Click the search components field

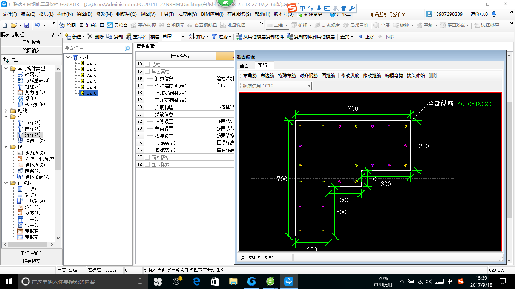pyautogui.click(x=93, y=48)
